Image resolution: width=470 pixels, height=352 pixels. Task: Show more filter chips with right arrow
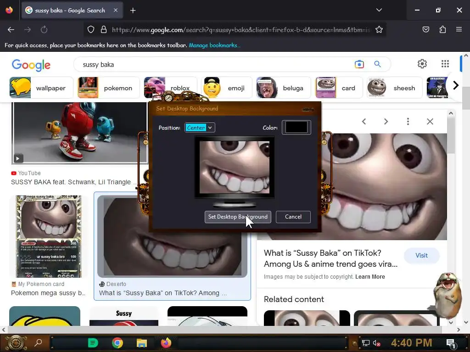tap(456, 86)
